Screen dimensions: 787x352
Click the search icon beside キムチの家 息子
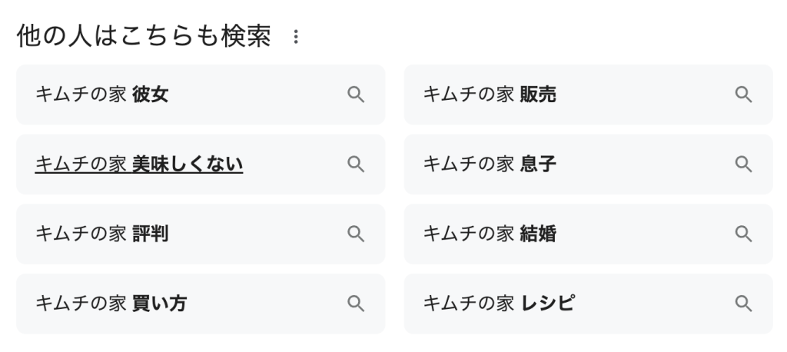pos(742,164)
